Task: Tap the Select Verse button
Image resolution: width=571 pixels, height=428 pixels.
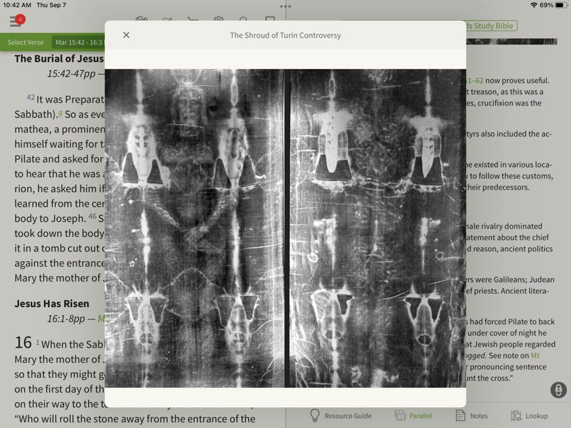Action: [x=26, y=42]
